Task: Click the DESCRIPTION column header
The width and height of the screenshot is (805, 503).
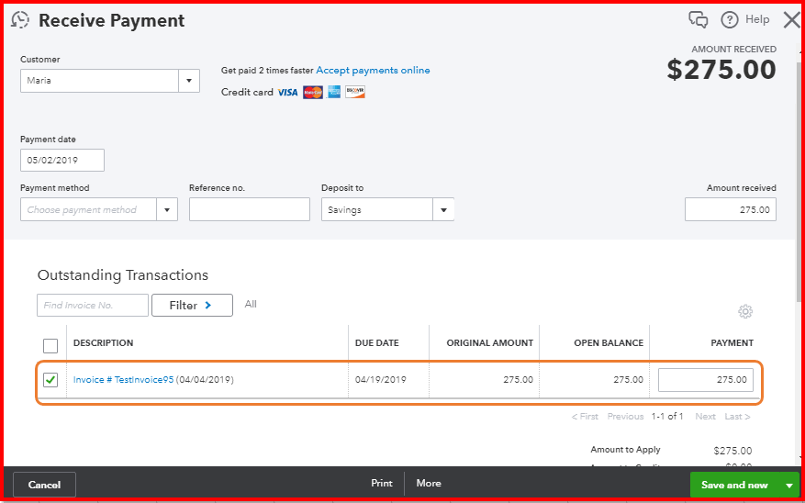Action: (x=103, y=343)
